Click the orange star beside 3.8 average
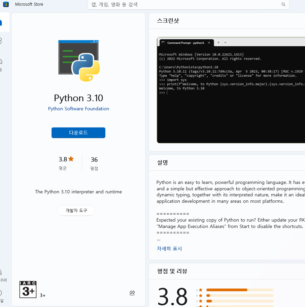305x307 pixels. pyautogui.click(x=71, y=159)
